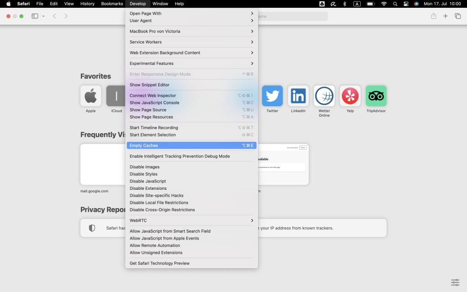The image size is (467, 292).
Task: Click the Share icon in toolbar
Action: (x=433, y=16)
